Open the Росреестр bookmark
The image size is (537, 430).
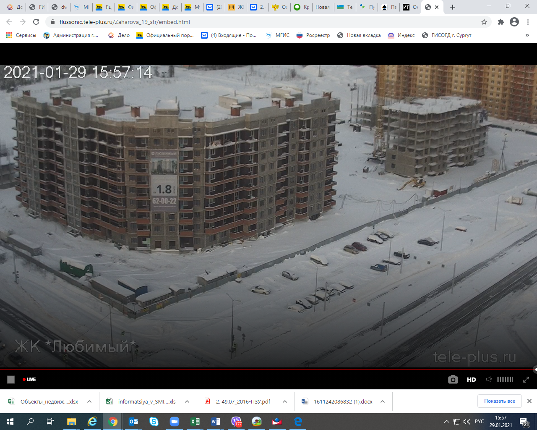tap(313, 35)
